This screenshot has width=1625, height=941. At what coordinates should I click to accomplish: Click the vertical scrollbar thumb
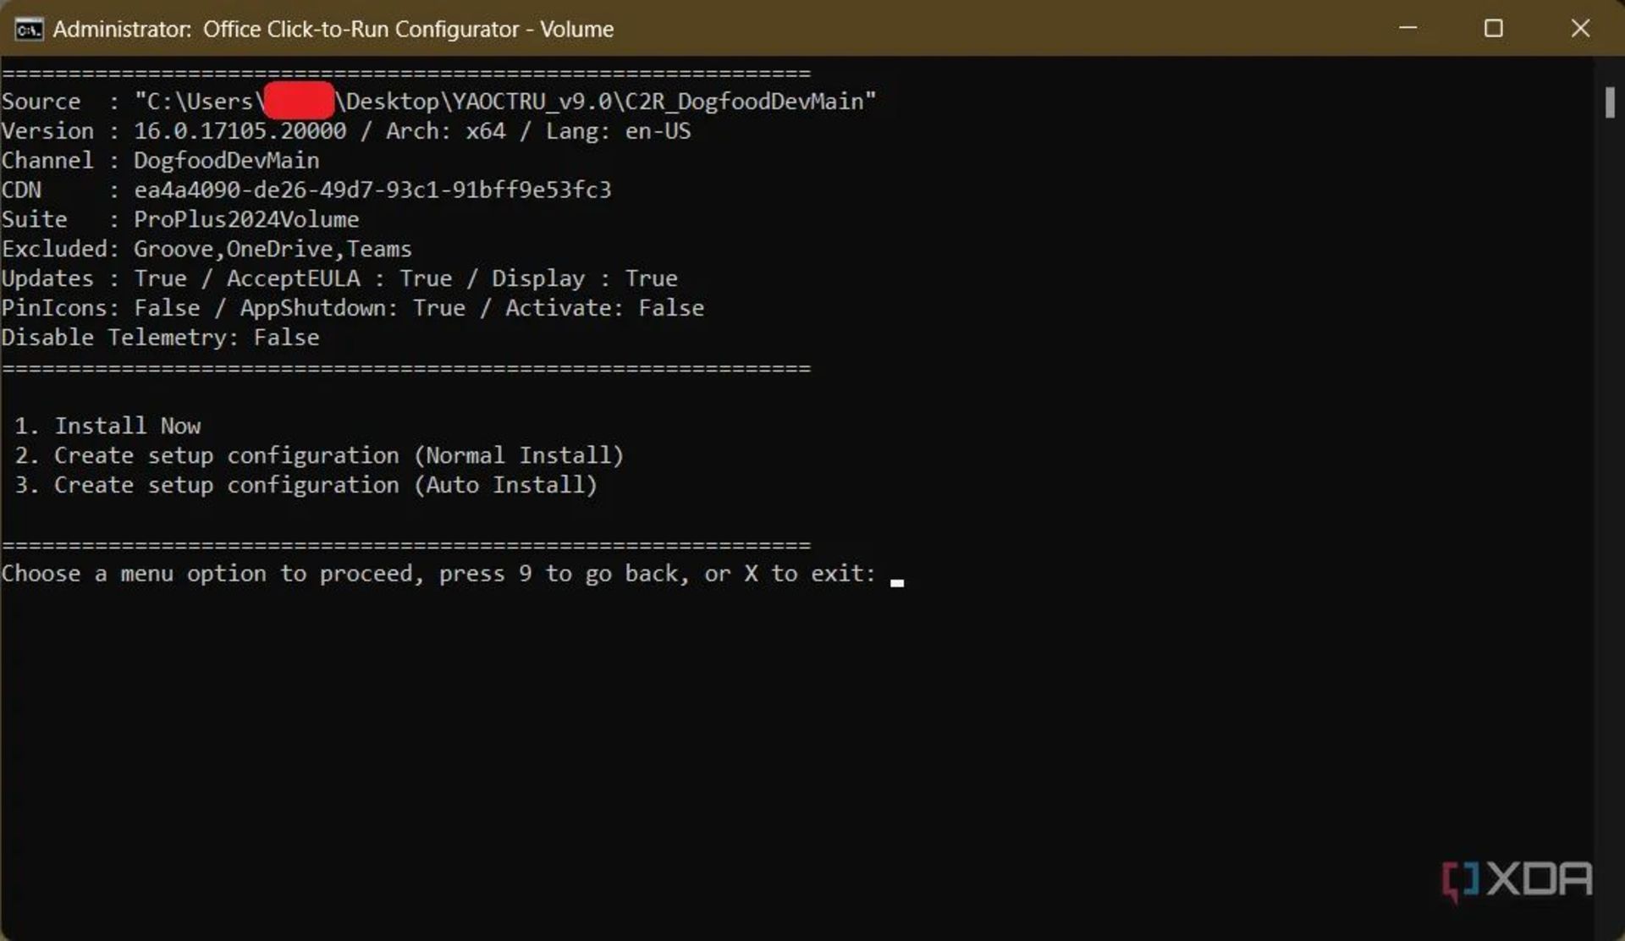(1609, 102)
